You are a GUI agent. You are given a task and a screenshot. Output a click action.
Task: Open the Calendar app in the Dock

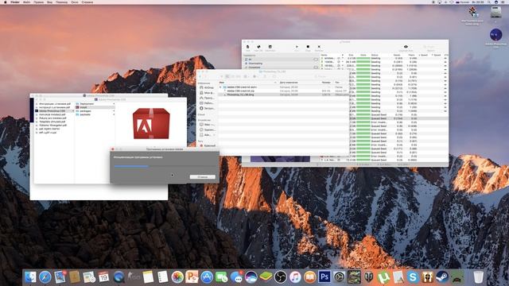coord(103,277)
